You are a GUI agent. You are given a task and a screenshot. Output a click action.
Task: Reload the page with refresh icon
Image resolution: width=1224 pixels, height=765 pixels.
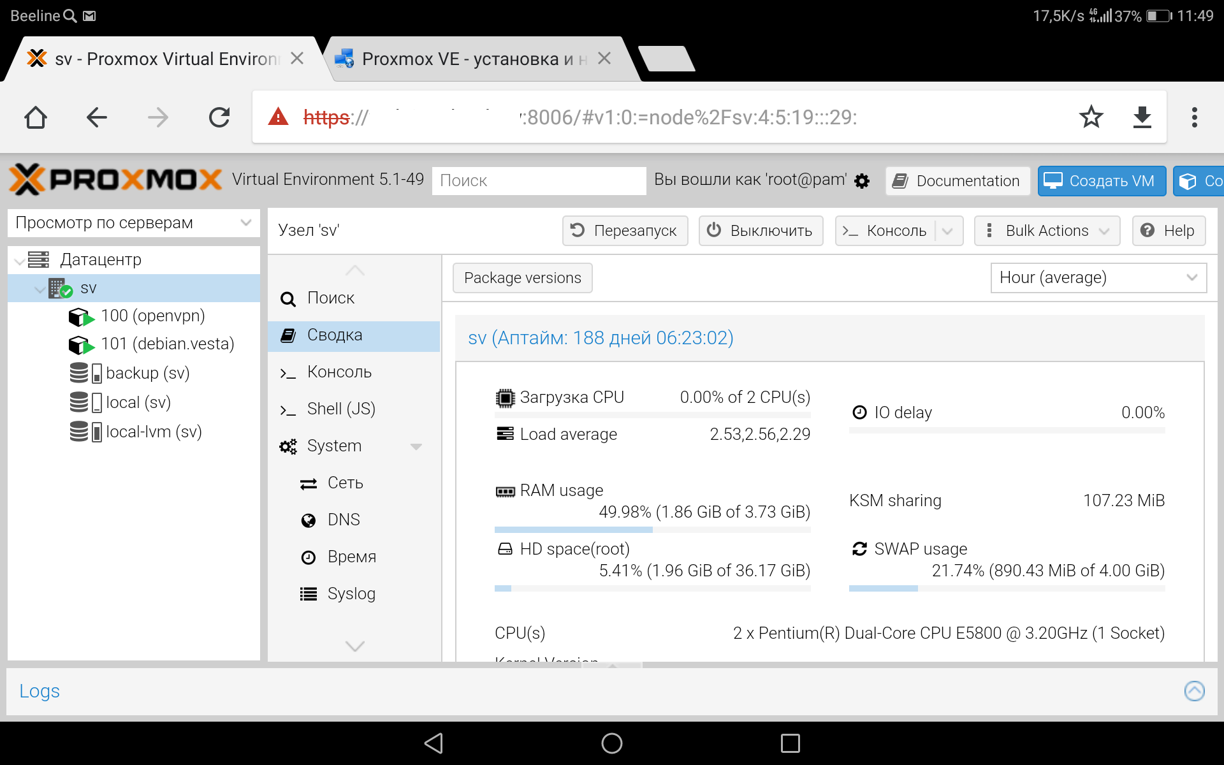pyautogui.click(x=219, y=117)
